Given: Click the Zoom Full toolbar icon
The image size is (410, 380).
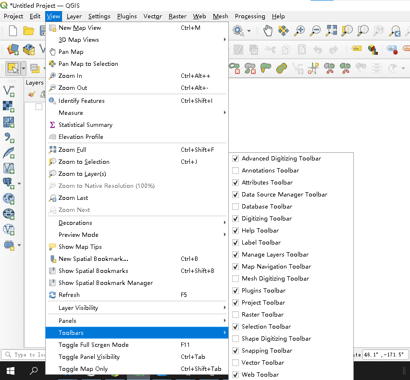Looking at the screenshot, I should click(x=331, y=31).
